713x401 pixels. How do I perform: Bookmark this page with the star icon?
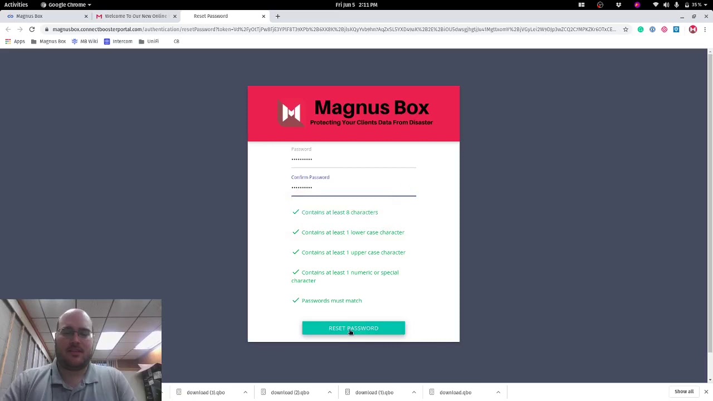coord(626,29)
